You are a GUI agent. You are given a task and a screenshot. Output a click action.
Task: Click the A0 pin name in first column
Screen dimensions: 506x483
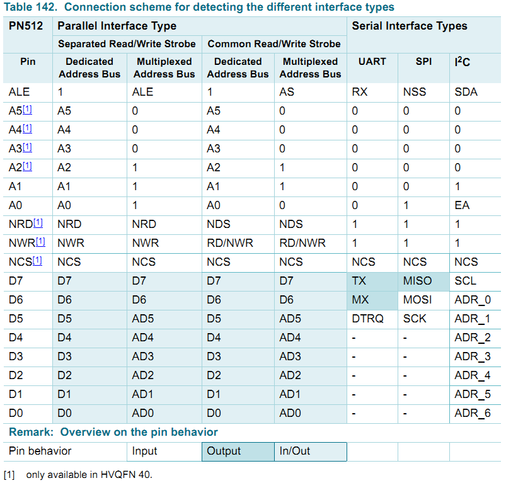[x=15, y=205]
